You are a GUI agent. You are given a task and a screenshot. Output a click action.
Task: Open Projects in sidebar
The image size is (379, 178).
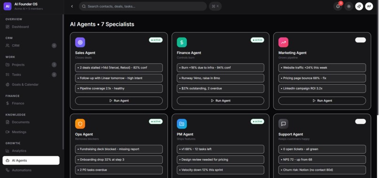coord(31,65)
